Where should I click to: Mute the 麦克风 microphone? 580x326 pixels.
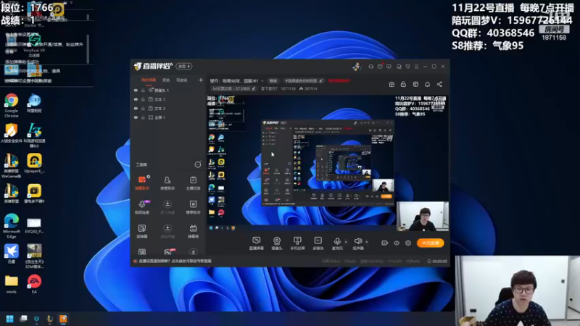(337, 243)
